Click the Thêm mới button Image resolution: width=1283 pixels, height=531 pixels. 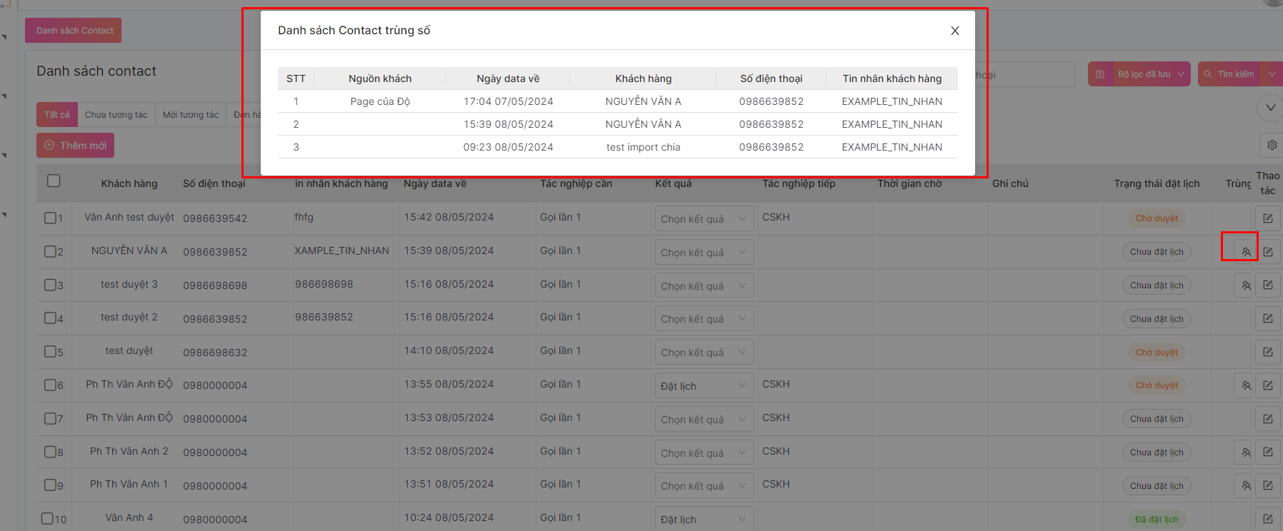point(75,146)
